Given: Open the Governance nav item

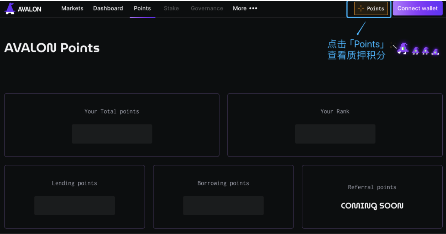Looking at the screenshot, I should click(207, 8).
